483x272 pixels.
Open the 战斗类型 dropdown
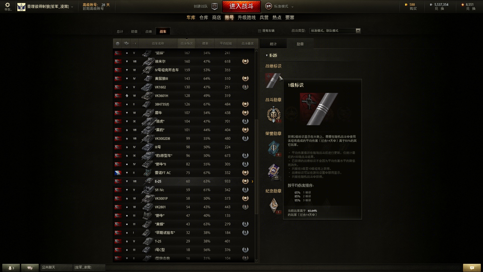point(335,31)
